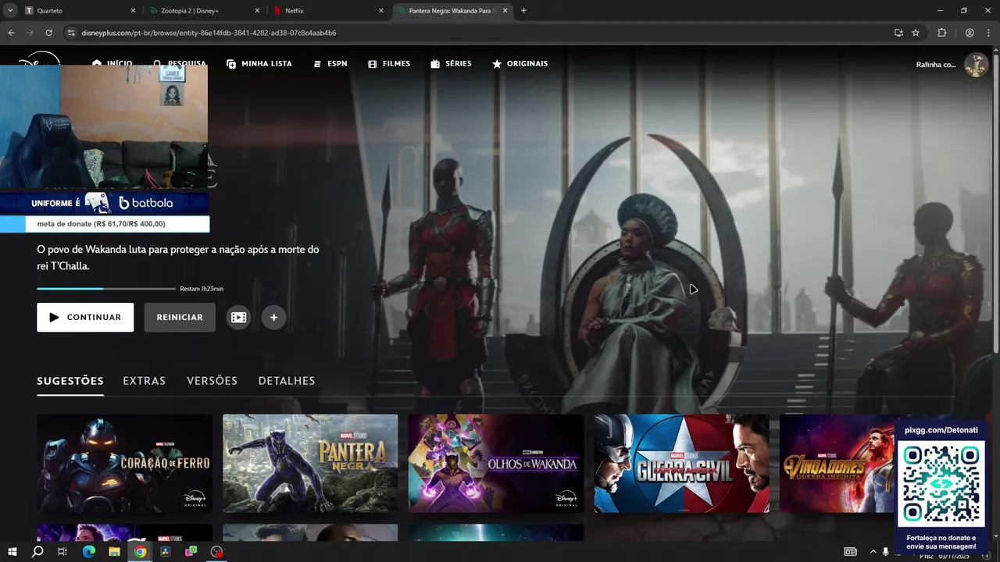Switch to the Netflix browser tab
The height and width of the screenshot is (562, 1000).
(x=328, y=11)
